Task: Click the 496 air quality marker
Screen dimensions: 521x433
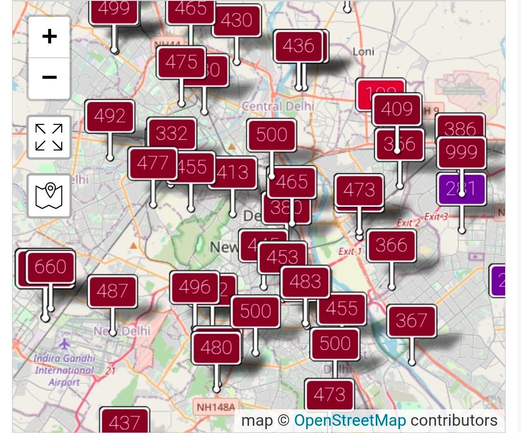Action: point(195,287)
